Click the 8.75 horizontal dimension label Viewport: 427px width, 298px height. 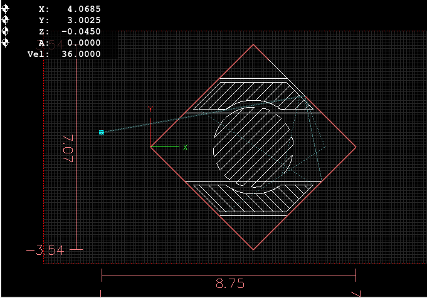point(229,283)
